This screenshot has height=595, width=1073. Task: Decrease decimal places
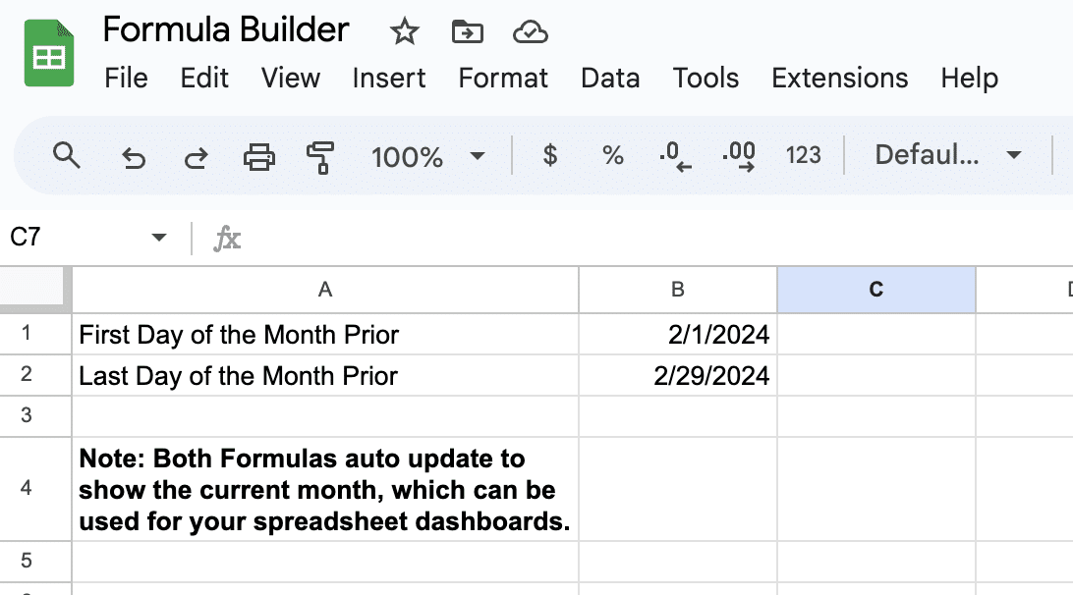(675, 155)
